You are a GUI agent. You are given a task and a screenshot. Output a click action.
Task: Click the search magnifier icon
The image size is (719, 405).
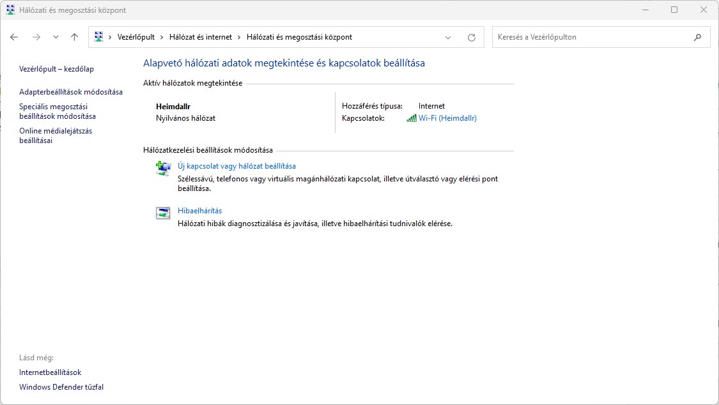(x=697, y=37)
